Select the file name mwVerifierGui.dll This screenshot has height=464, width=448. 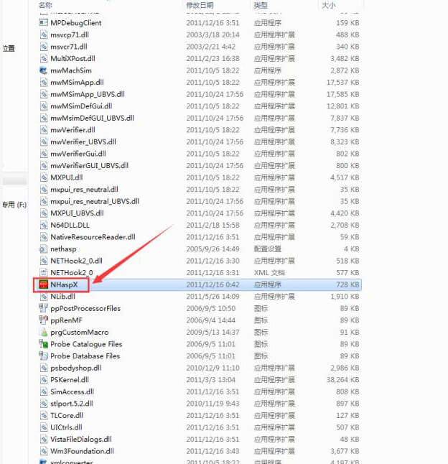[78, 154]
